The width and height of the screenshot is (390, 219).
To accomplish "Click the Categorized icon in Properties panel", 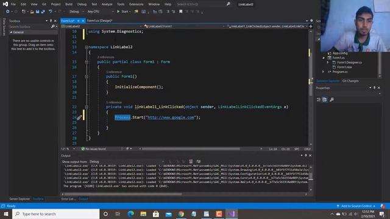I will [x=318, y=100].
